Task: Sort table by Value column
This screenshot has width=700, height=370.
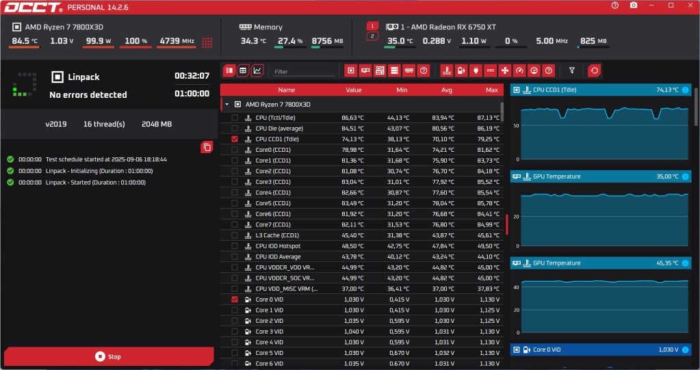Action: 354,90
